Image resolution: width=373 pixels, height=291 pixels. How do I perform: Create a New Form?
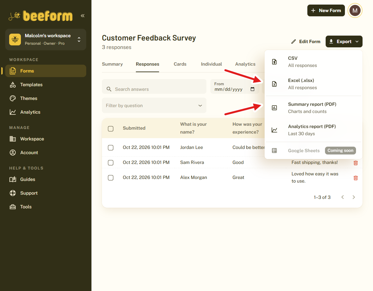coord(326,10)
